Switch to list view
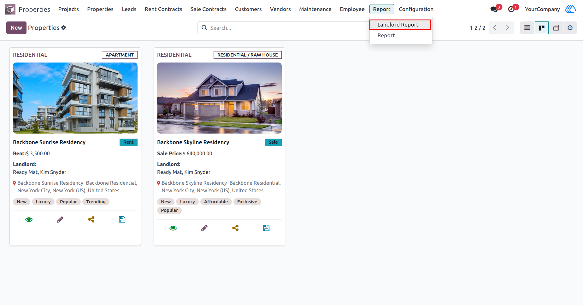 pyautogui.click(x=527, y=28)
